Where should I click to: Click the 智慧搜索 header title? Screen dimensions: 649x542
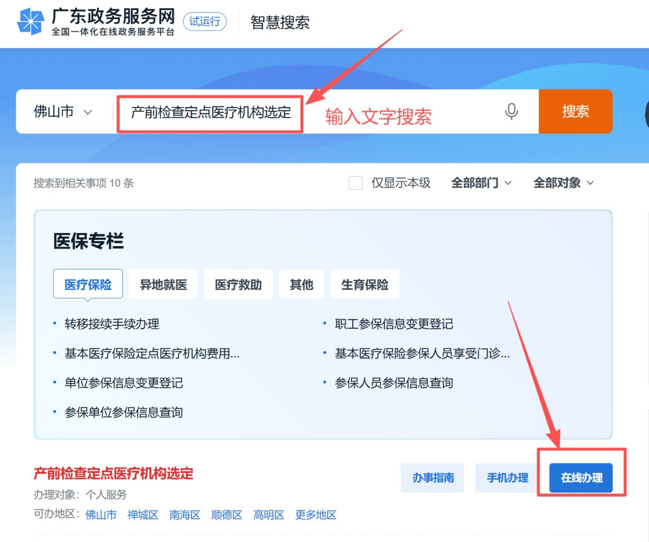pos(280,23)
